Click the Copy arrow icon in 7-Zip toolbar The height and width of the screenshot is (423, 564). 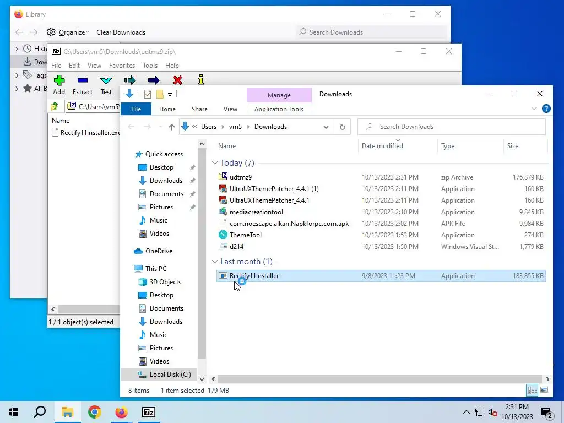coord(130,80)
